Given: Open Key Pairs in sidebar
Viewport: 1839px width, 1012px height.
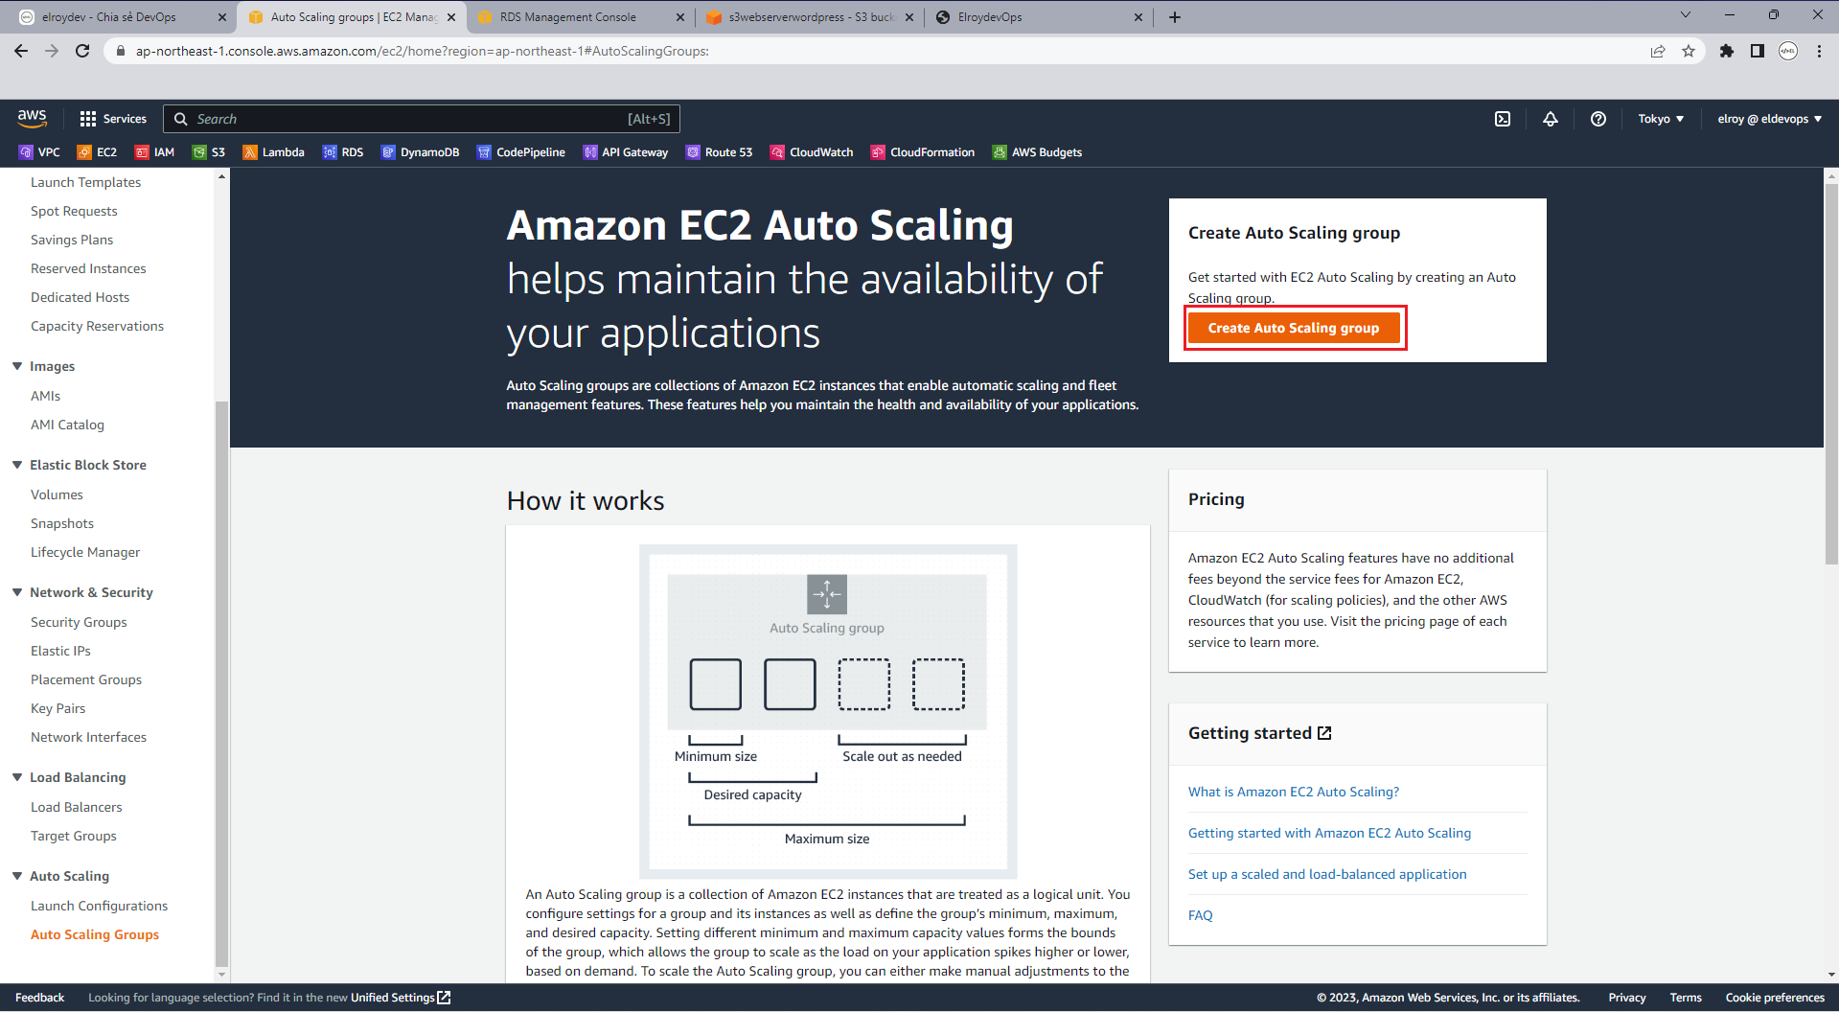Looking at the screenshot, I should (57, 708).
